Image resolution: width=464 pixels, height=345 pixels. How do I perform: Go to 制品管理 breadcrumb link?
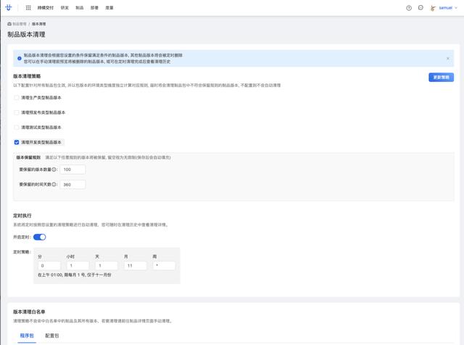click(20, 24)
